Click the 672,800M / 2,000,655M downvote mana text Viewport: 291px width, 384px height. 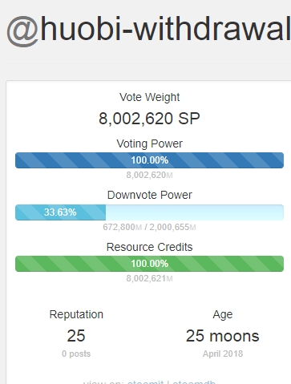tap(149, 227)
